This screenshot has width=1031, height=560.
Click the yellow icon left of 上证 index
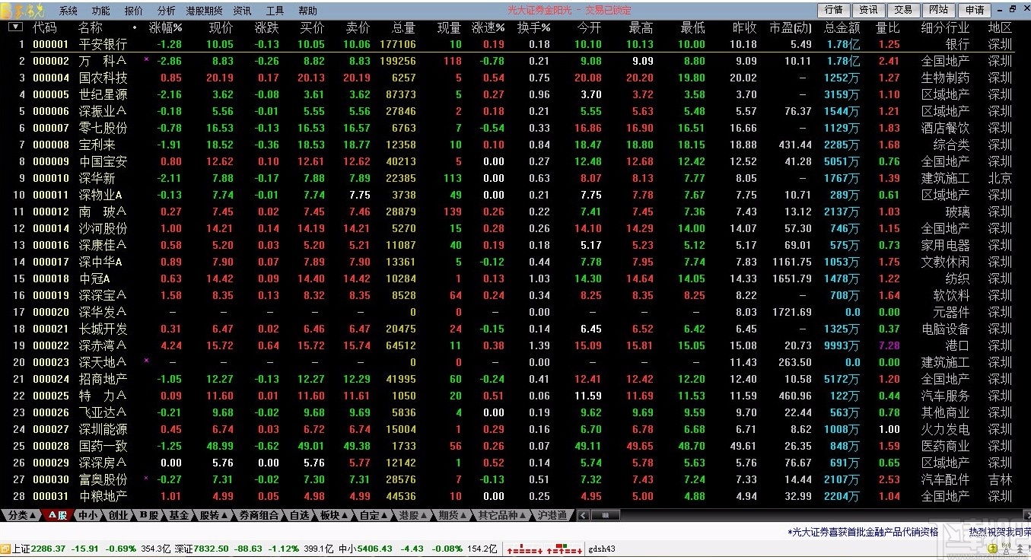[x=5, y=549]
